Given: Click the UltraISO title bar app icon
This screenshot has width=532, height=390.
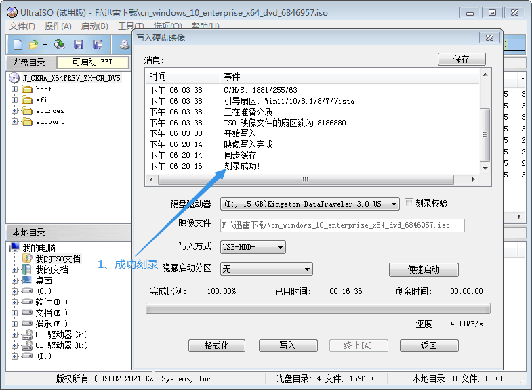Looking at the screenshot, I should [x=12, y=13].
